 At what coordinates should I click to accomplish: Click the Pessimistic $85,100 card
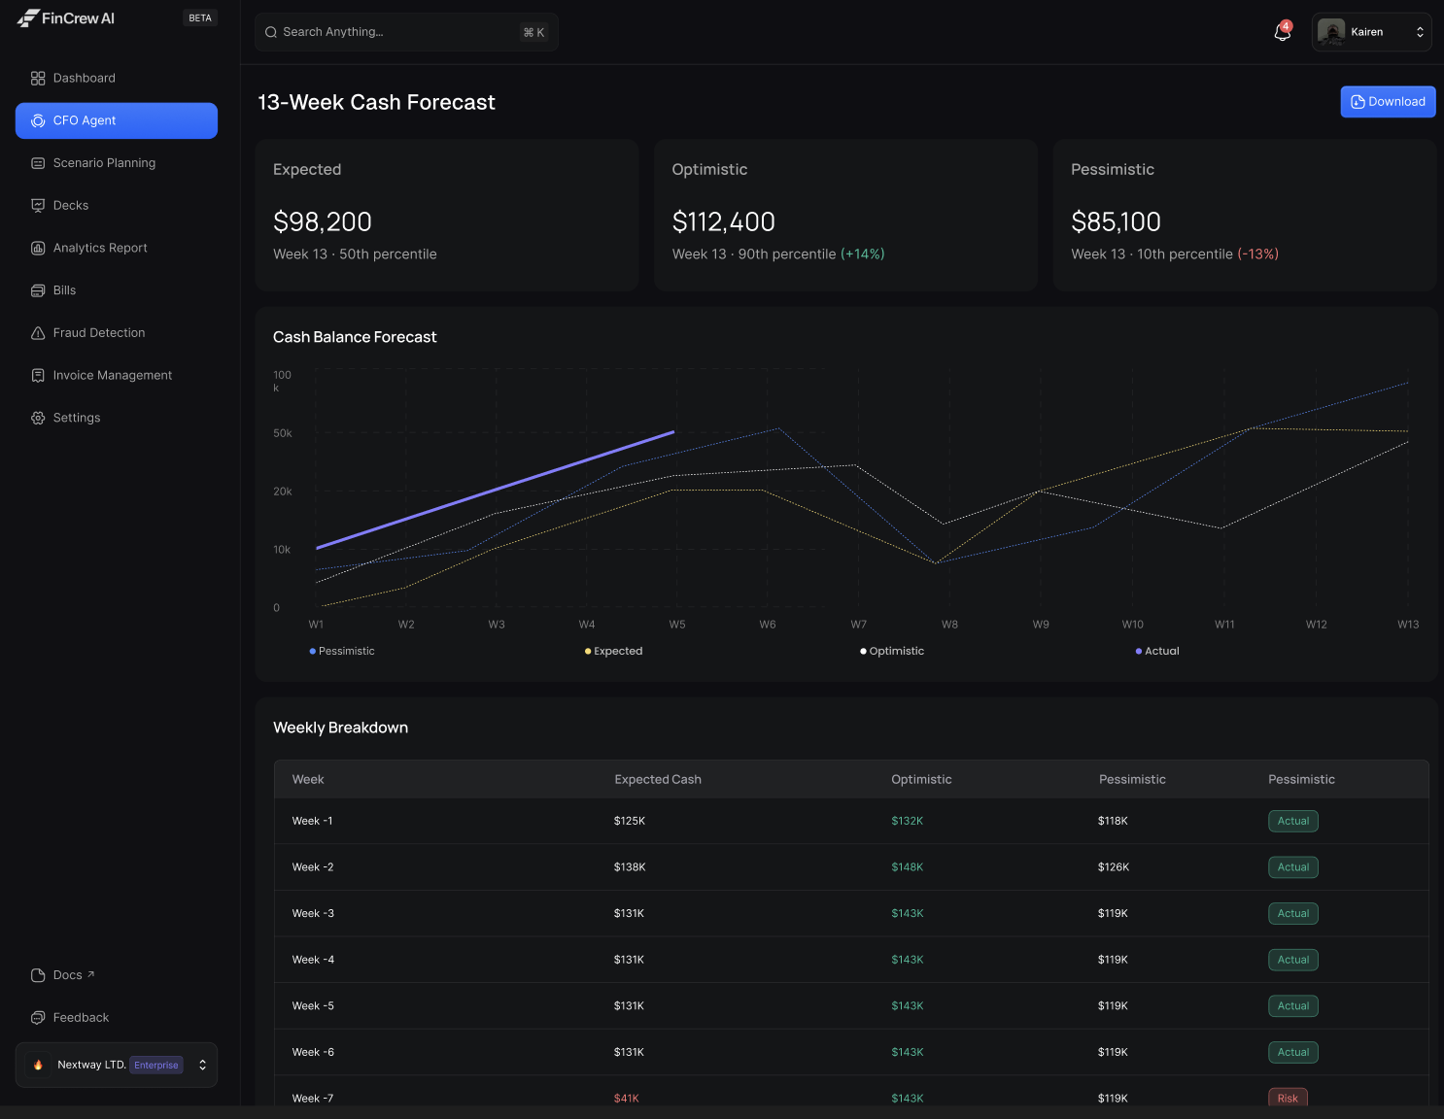click(1245, 215)
